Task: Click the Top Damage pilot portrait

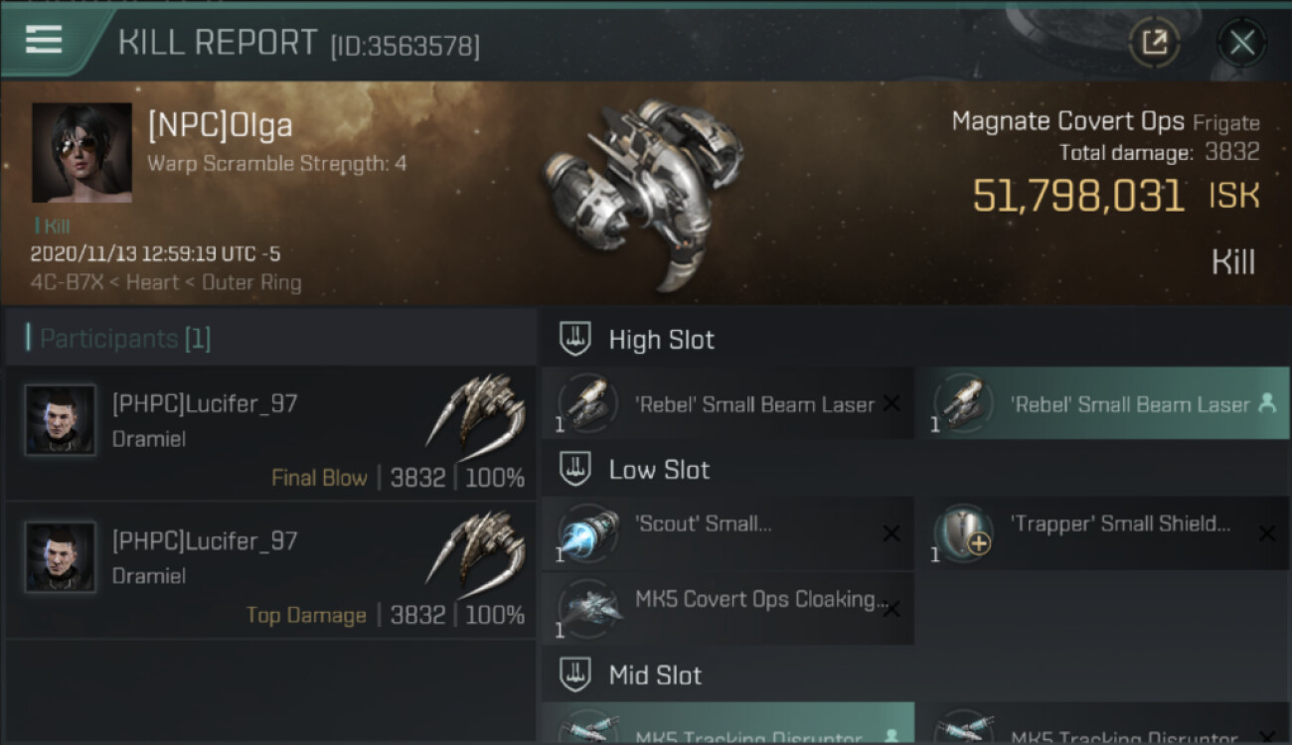Action: point(60,557)
